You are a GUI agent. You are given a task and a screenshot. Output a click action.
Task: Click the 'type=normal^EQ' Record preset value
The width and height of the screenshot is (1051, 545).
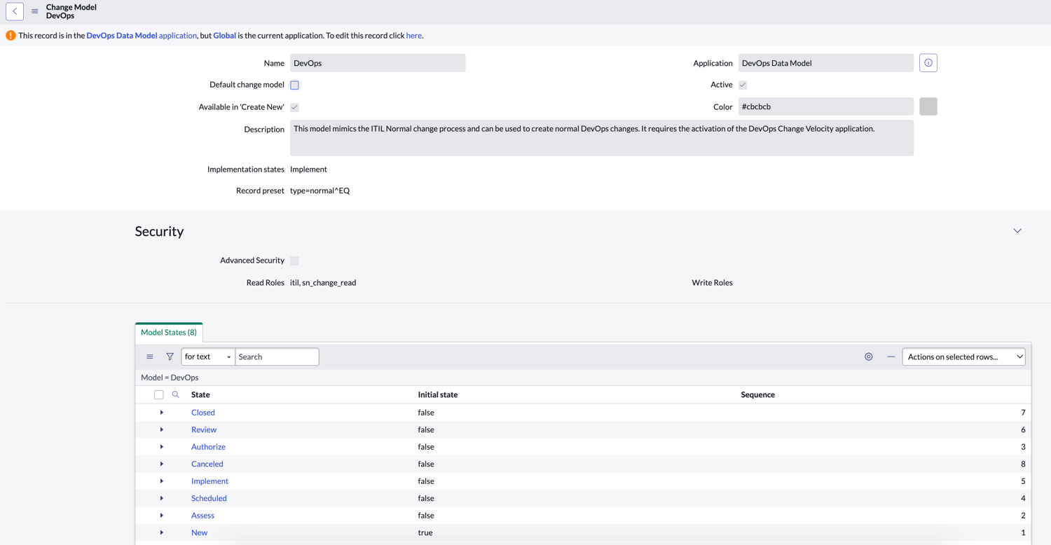click(320, 191)
